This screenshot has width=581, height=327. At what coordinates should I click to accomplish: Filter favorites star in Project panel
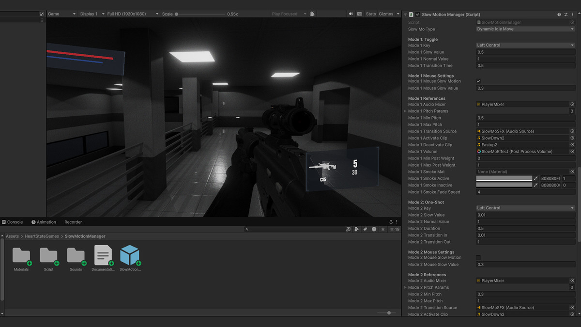coord(383,229)
